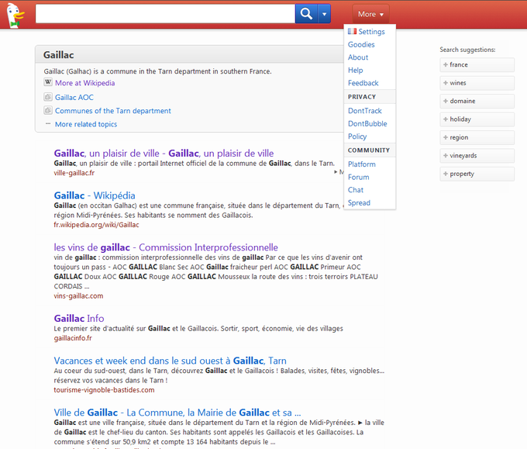Add the domaine search suggestion
Viewport: 527px width, 449px height.
tap(477, 101)
